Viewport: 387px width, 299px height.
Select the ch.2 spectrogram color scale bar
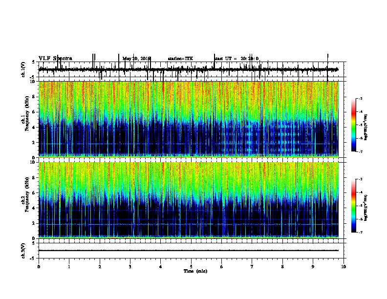click(354, 206)
